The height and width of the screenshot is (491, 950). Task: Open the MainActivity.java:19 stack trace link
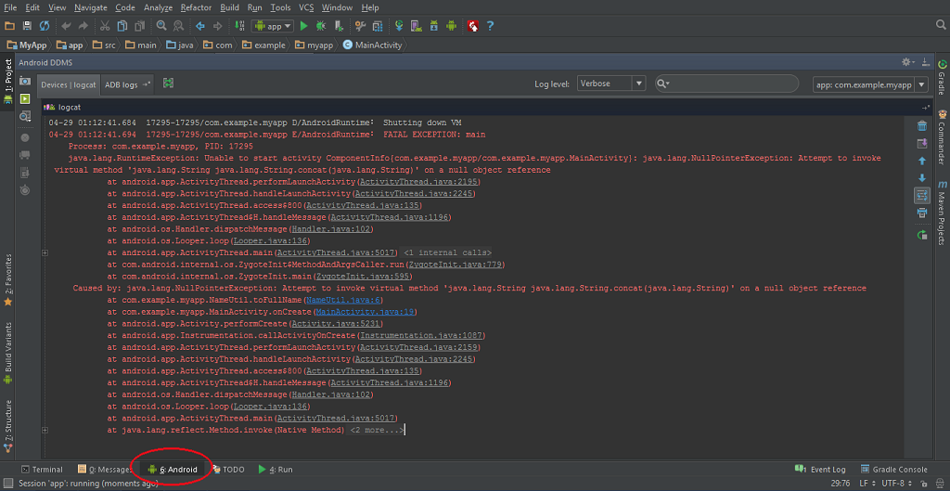click(x=364, y=312)
